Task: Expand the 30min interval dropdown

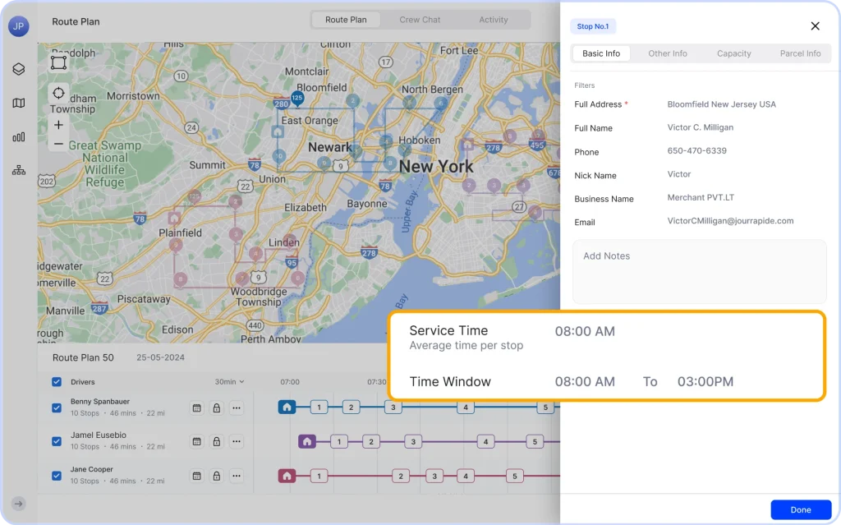Action: click(x=230, y=382)
